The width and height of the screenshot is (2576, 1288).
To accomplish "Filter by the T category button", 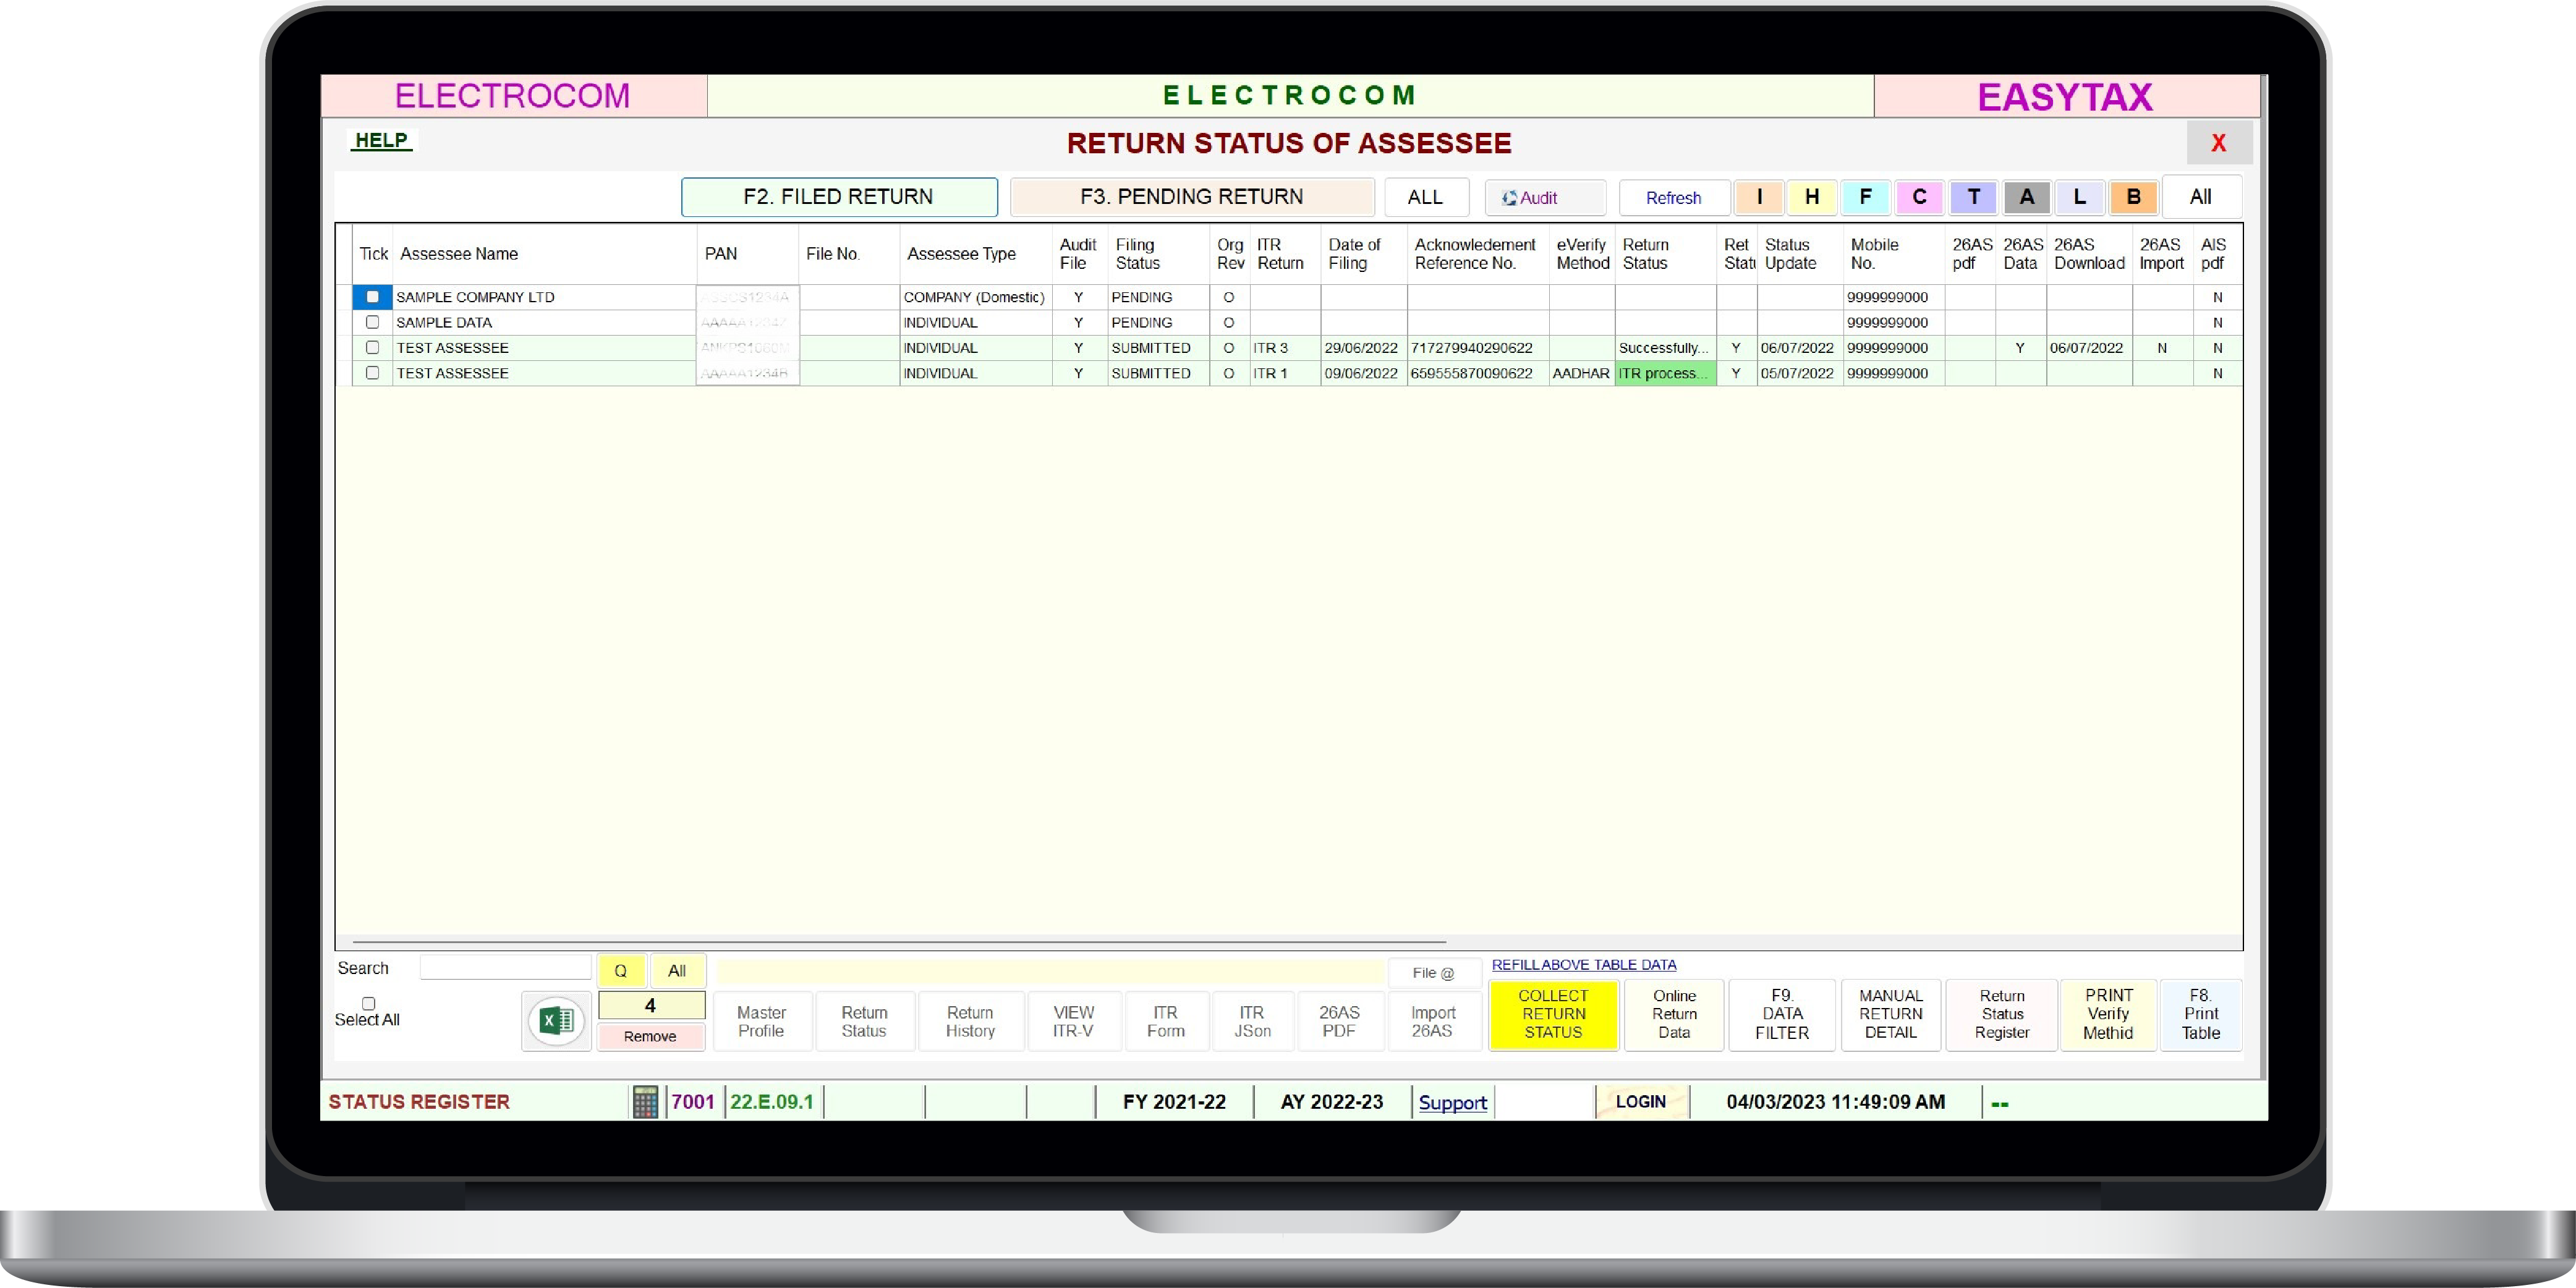I will (1974, 197).
